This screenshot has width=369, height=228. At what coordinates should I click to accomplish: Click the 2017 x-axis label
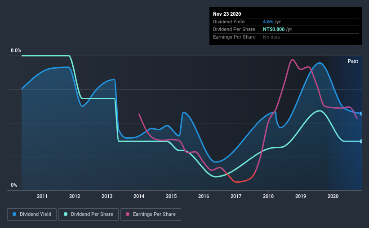(x=236, y=196)
